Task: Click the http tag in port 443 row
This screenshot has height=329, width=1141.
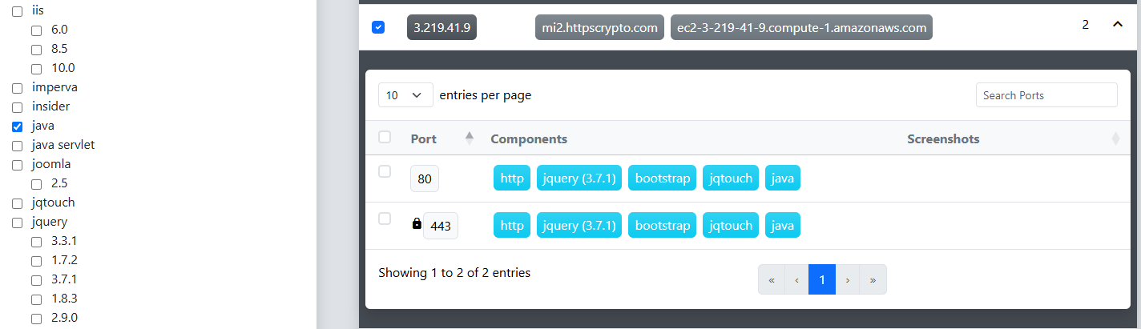Action: pos(512,226)
